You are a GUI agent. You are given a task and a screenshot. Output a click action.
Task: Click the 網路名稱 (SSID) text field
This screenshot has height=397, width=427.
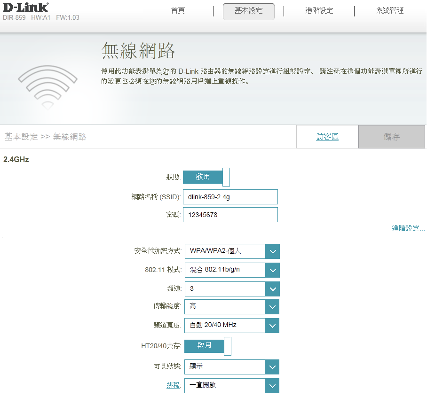pyautogui.click(x=230, y=197)
